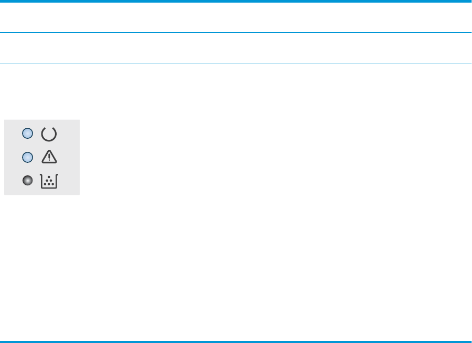472x343 pixels.
Task: Select the blue Ready indicator light
Action: click(28, 134)
